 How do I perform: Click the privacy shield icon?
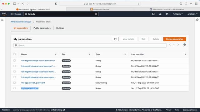[x=56, y=4]
